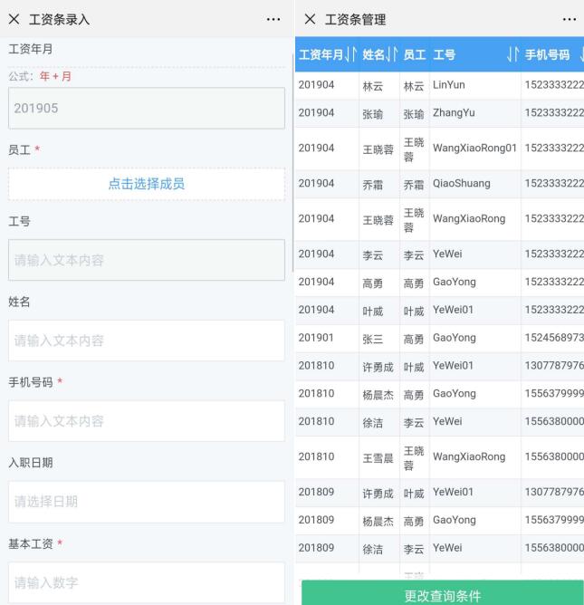Select the 201901 工资年月 cell
This screenshot has height=605, width=584.
(327, 338)
